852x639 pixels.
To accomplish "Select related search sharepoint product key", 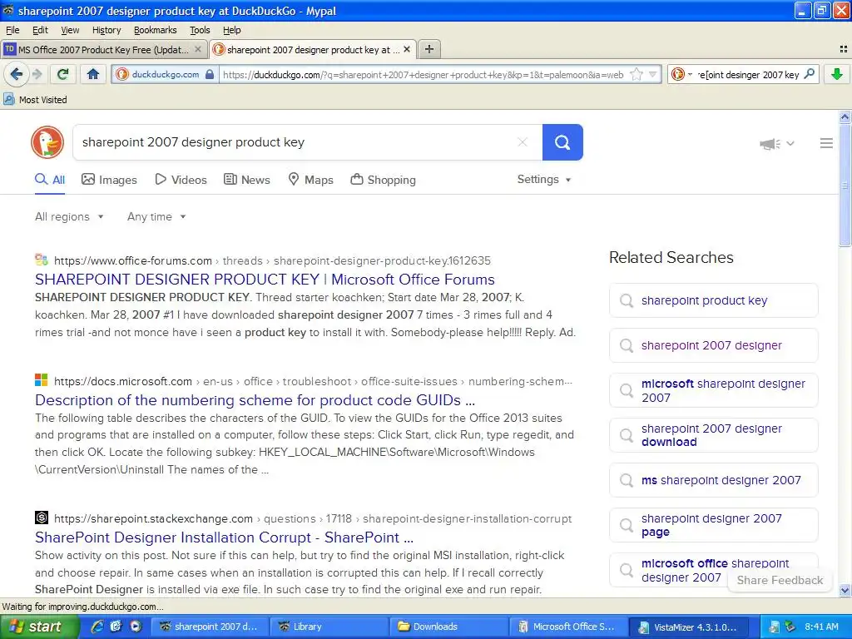I will 713,300.
